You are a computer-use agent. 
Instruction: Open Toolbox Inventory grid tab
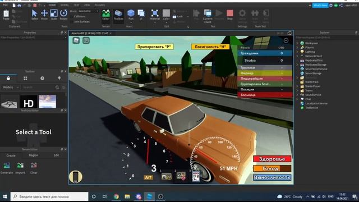click(25, 79)
